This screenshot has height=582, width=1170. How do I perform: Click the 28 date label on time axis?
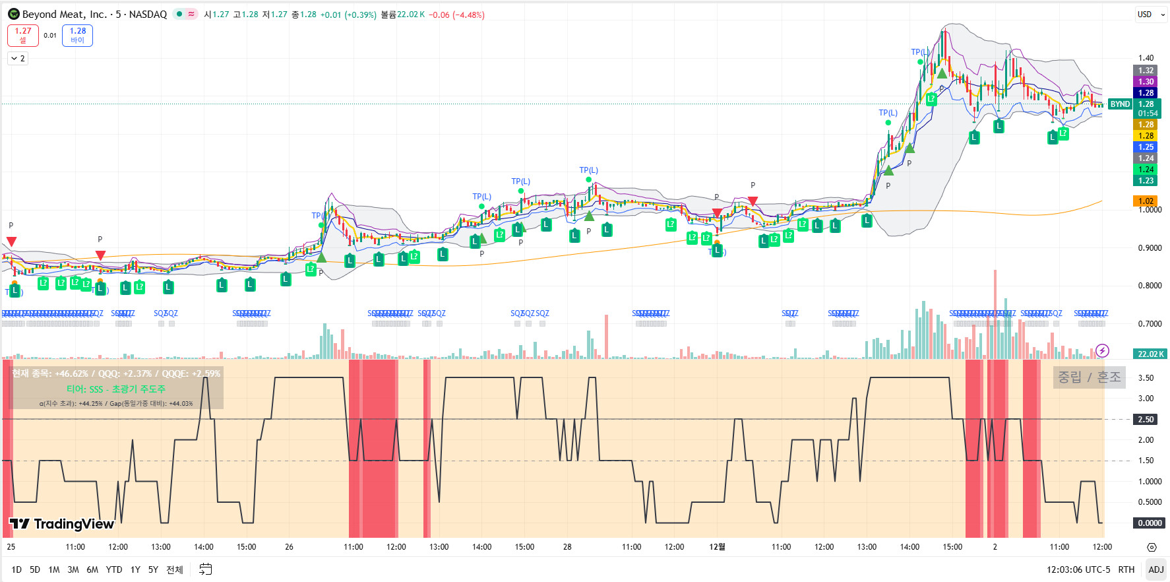(567, 547)
